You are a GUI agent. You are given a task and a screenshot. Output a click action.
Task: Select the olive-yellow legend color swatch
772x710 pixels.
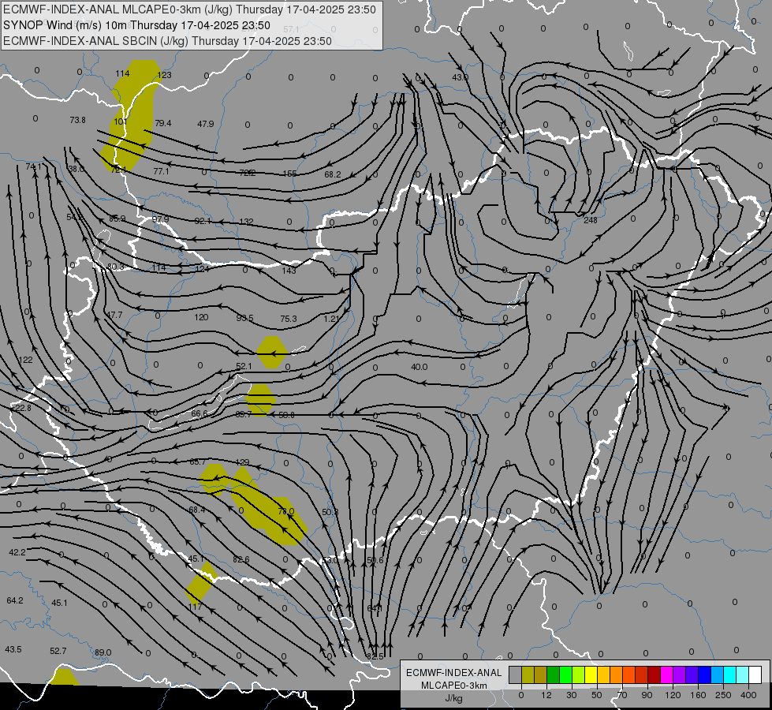[528, 674]
